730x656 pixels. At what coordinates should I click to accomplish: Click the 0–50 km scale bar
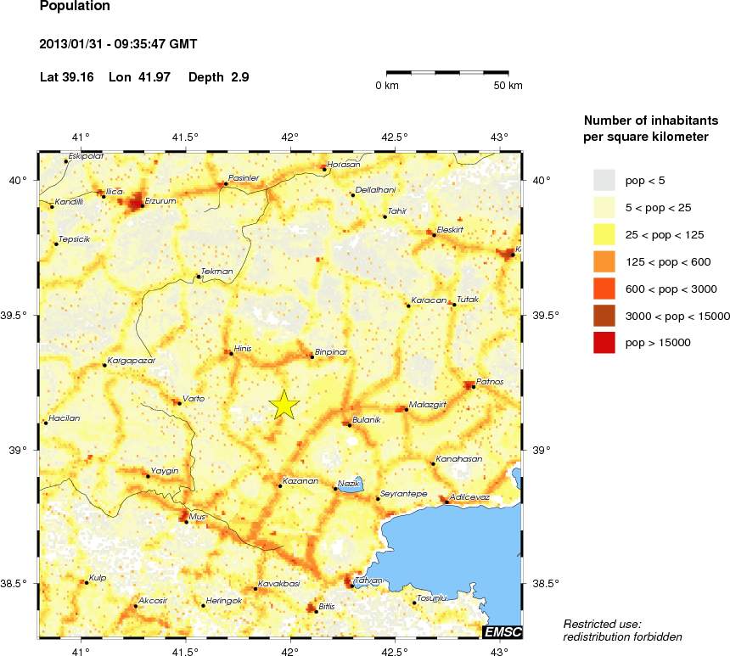coord(447,73)
